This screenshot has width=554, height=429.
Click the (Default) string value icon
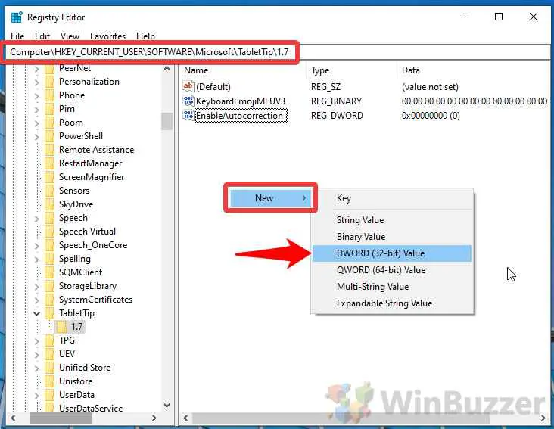(188, 86)
